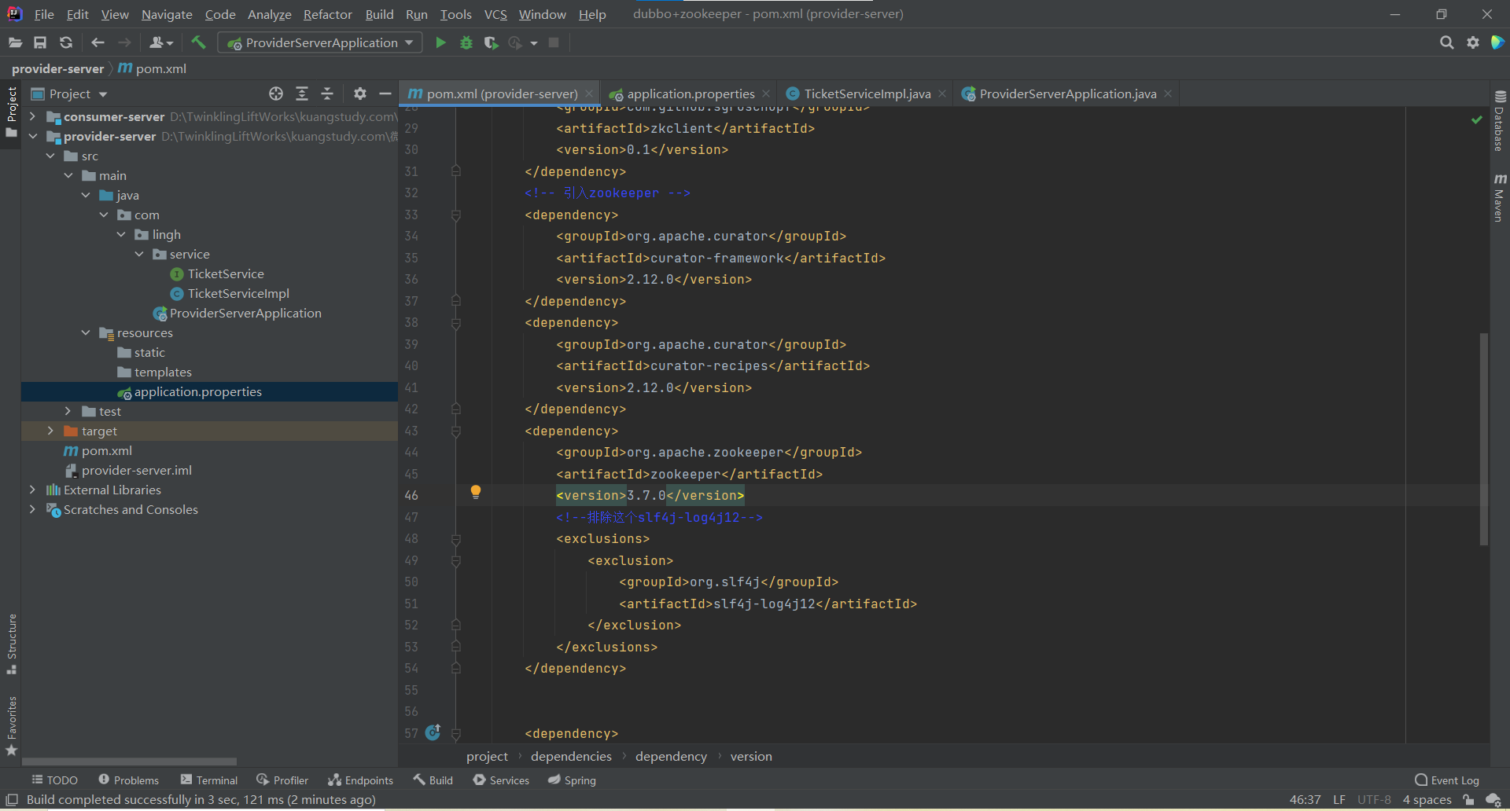
Task: Open the Analyze menu
Action: [269, 14]
